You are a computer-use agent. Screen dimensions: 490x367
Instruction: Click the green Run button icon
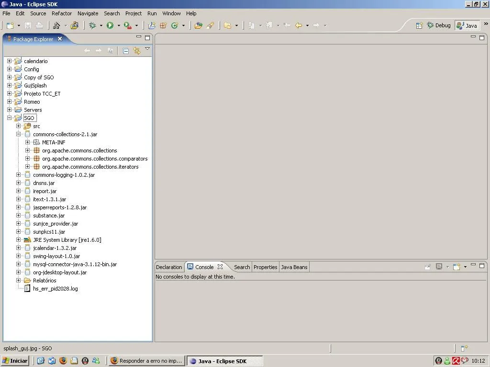[x=110, y=25]
